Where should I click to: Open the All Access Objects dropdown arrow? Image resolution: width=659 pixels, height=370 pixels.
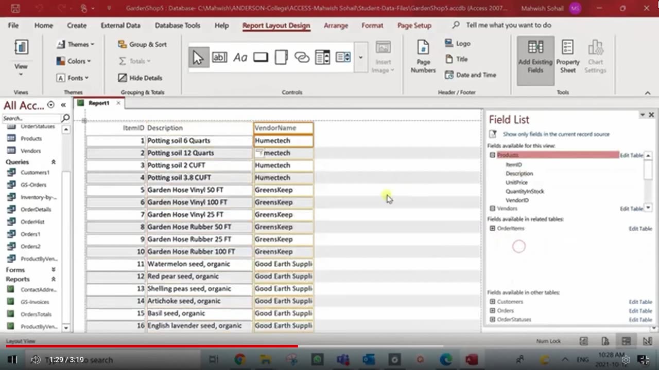tap(51, 105)
